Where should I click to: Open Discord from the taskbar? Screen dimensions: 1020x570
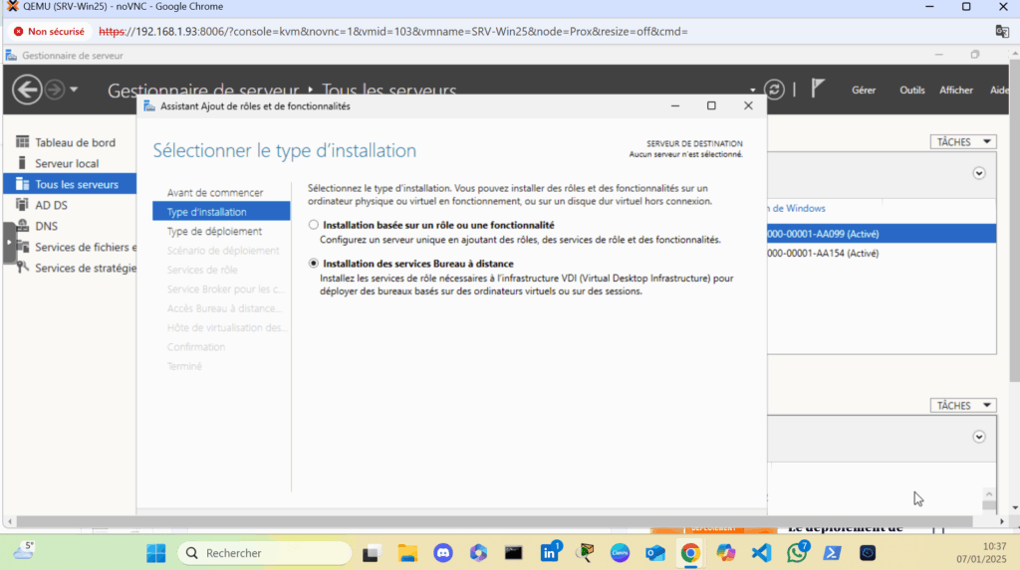(443, 553)
